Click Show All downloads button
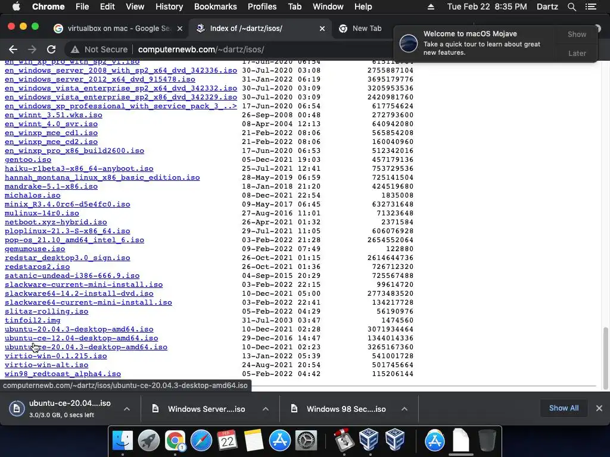The width and height of the screenshot is (610, 457). [x=564, y=408]
